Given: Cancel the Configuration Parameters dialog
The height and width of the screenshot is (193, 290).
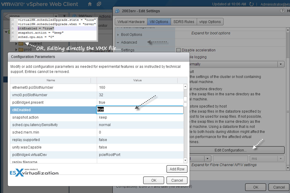Looking at the screenshot, I should (177, 180).
